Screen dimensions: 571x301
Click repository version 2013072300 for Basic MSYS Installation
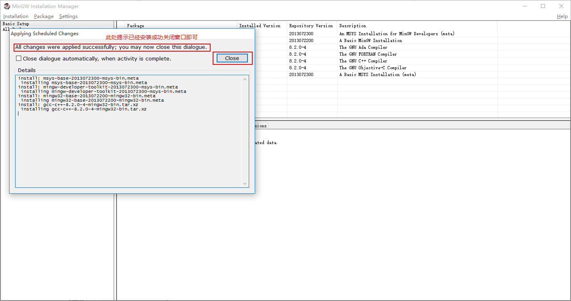click(301, 74)
